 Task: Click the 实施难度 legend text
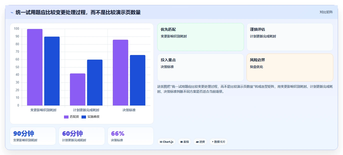[93, 117]
